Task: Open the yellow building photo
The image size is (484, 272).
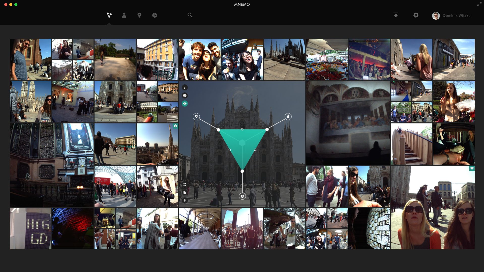Action: (x=158, y=59)
